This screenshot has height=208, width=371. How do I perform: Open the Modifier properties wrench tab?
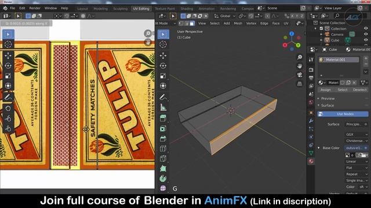click(x=311, y=121)
